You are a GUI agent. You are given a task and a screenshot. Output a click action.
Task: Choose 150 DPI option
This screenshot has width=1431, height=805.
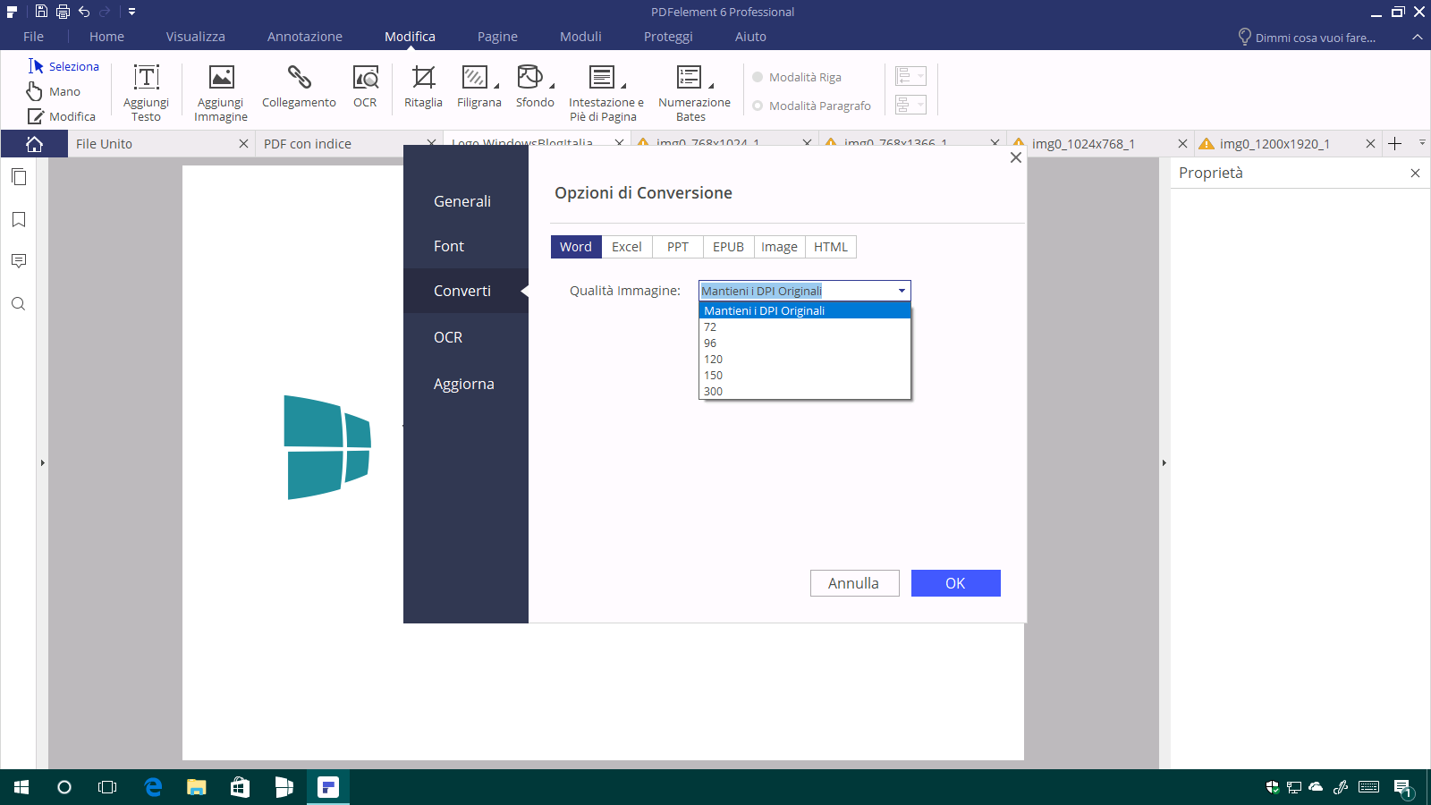point(804,375)
